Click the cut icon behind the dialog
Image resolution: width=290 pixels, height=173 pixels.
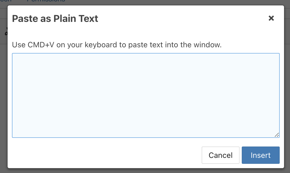[x=6, y=32]
